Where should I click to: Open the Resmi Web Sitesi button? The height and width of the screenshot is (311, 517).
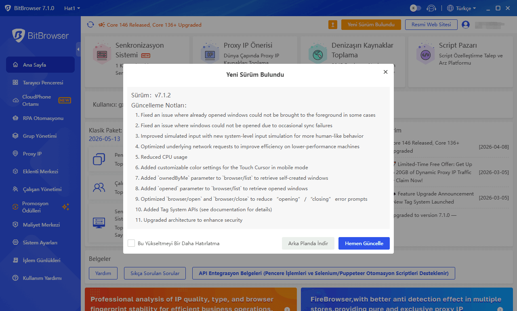(x=431, y=25)
